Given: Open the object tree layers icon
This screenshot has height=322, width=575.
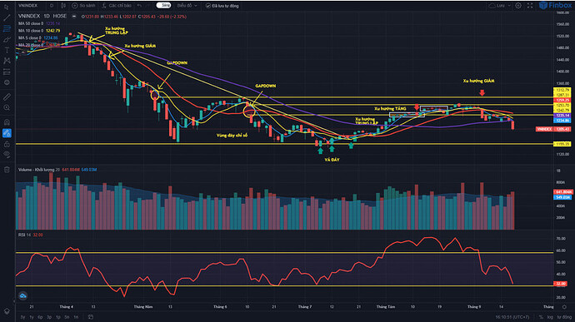Looking at the screenshot, I should 7,311.
